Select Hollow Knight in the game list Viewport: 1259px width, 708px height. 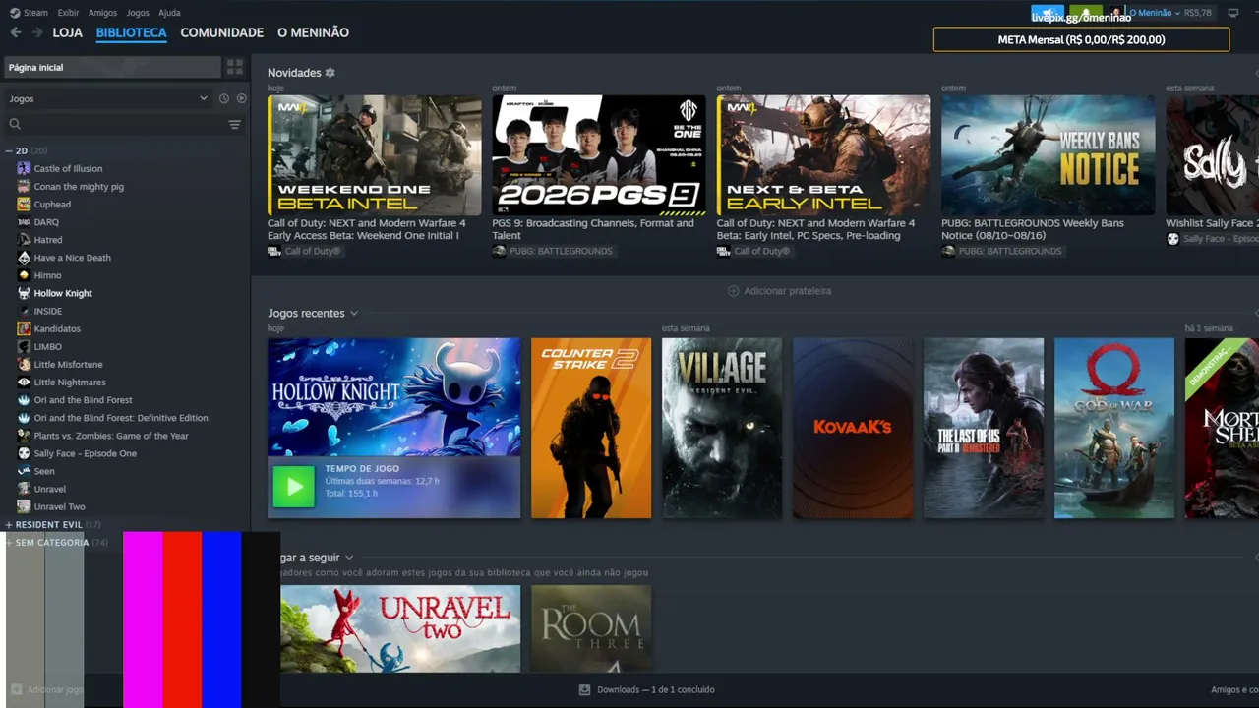click(x=63, y=293)
